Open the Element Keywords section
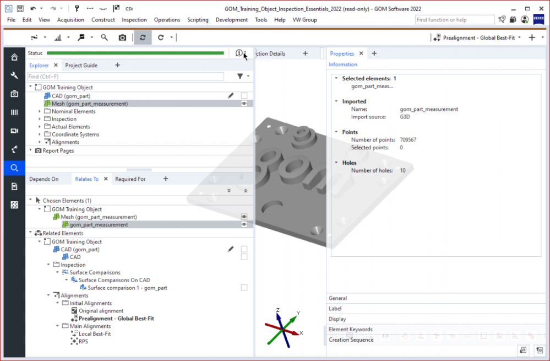 coord(350,330)
